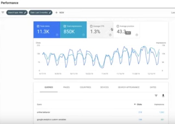The image size is (175, 124).
Task: Click the 850K total impressions value
Action: pos(69,32)
